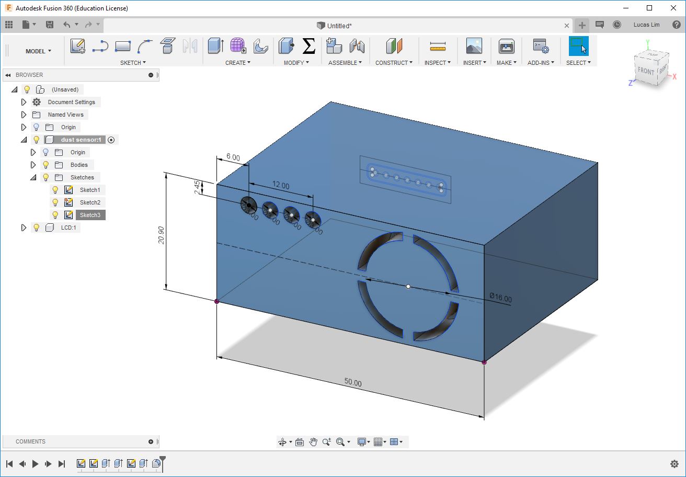Click the Save icon in the top bar
Image resolution: width=686 pixels, height=477 pixels.
tap(50, 25)
